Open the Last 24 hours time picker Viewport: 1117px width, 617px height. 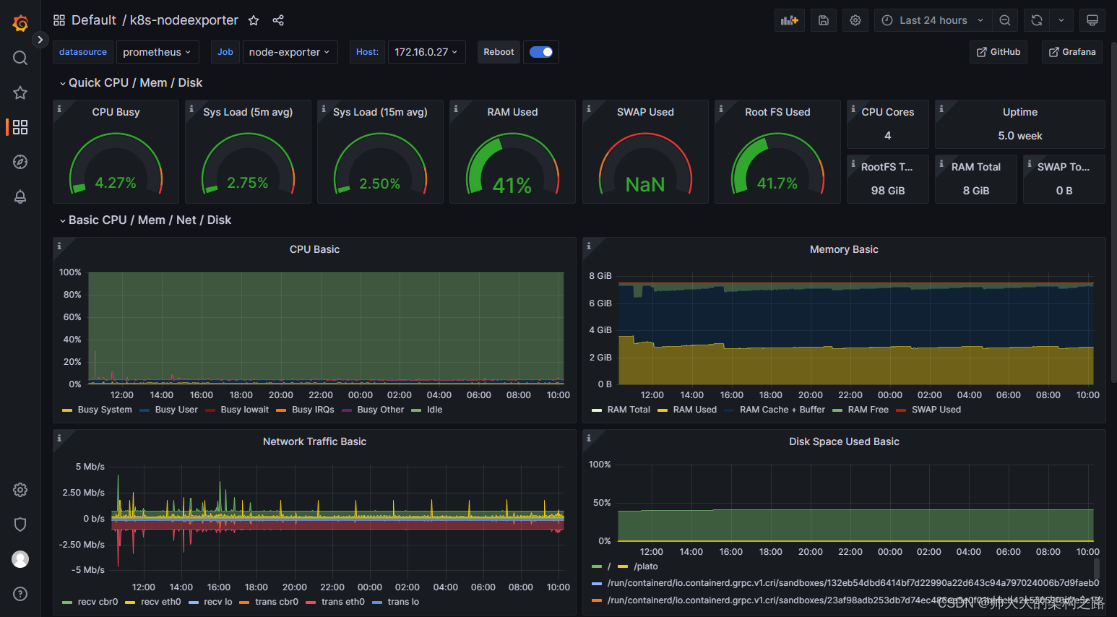pos(933,20)
